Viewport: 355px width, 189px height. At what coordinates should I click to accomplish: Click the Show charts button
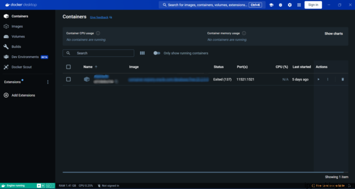click(334, 34)
